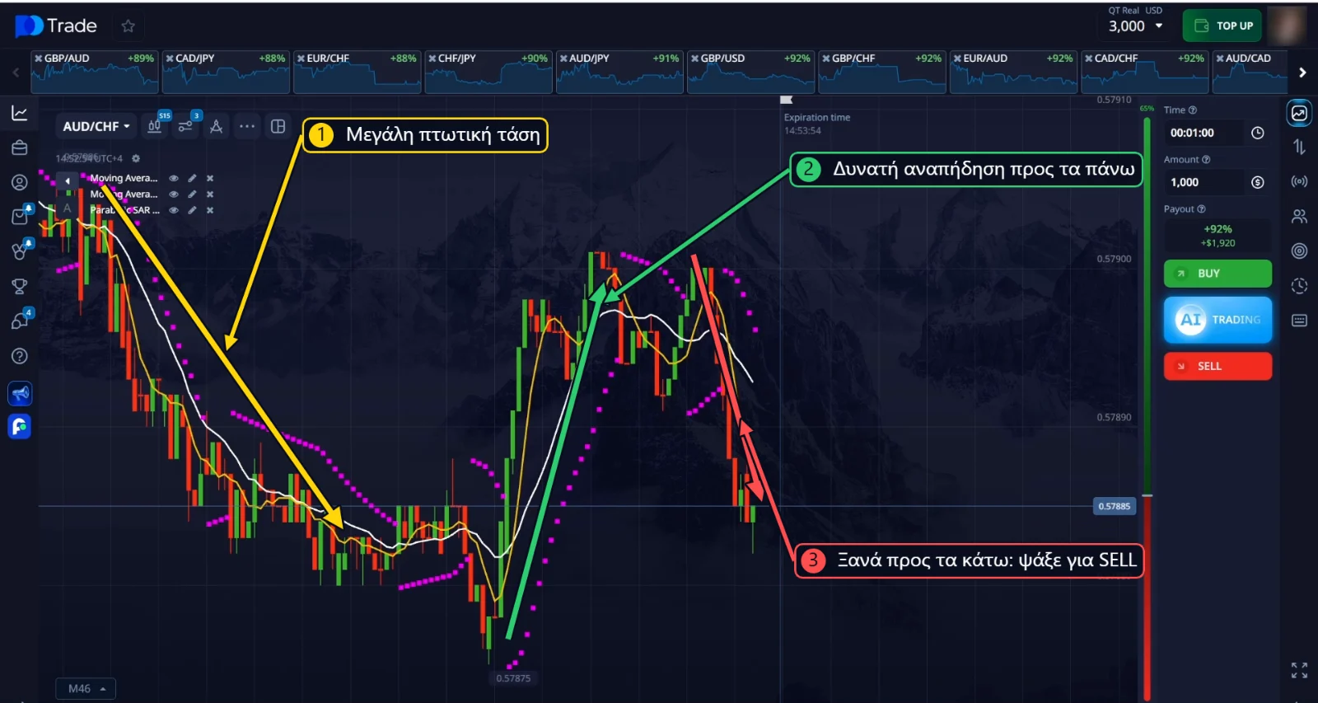The image size is (1318, 703).
Task: Select the drawing tools compass icon
Action: (x=216, y=126)
